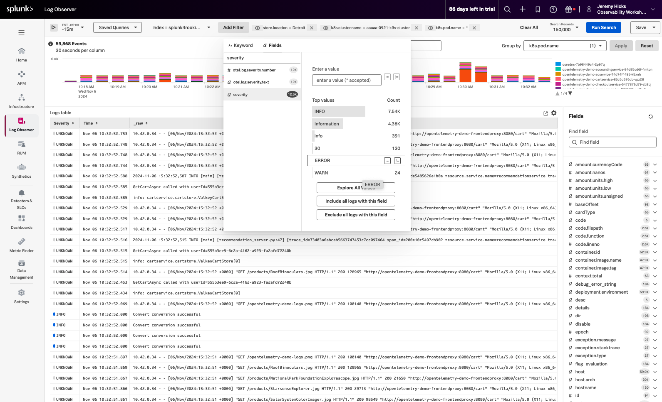Go to Home in sidebar

coord(22,55)
